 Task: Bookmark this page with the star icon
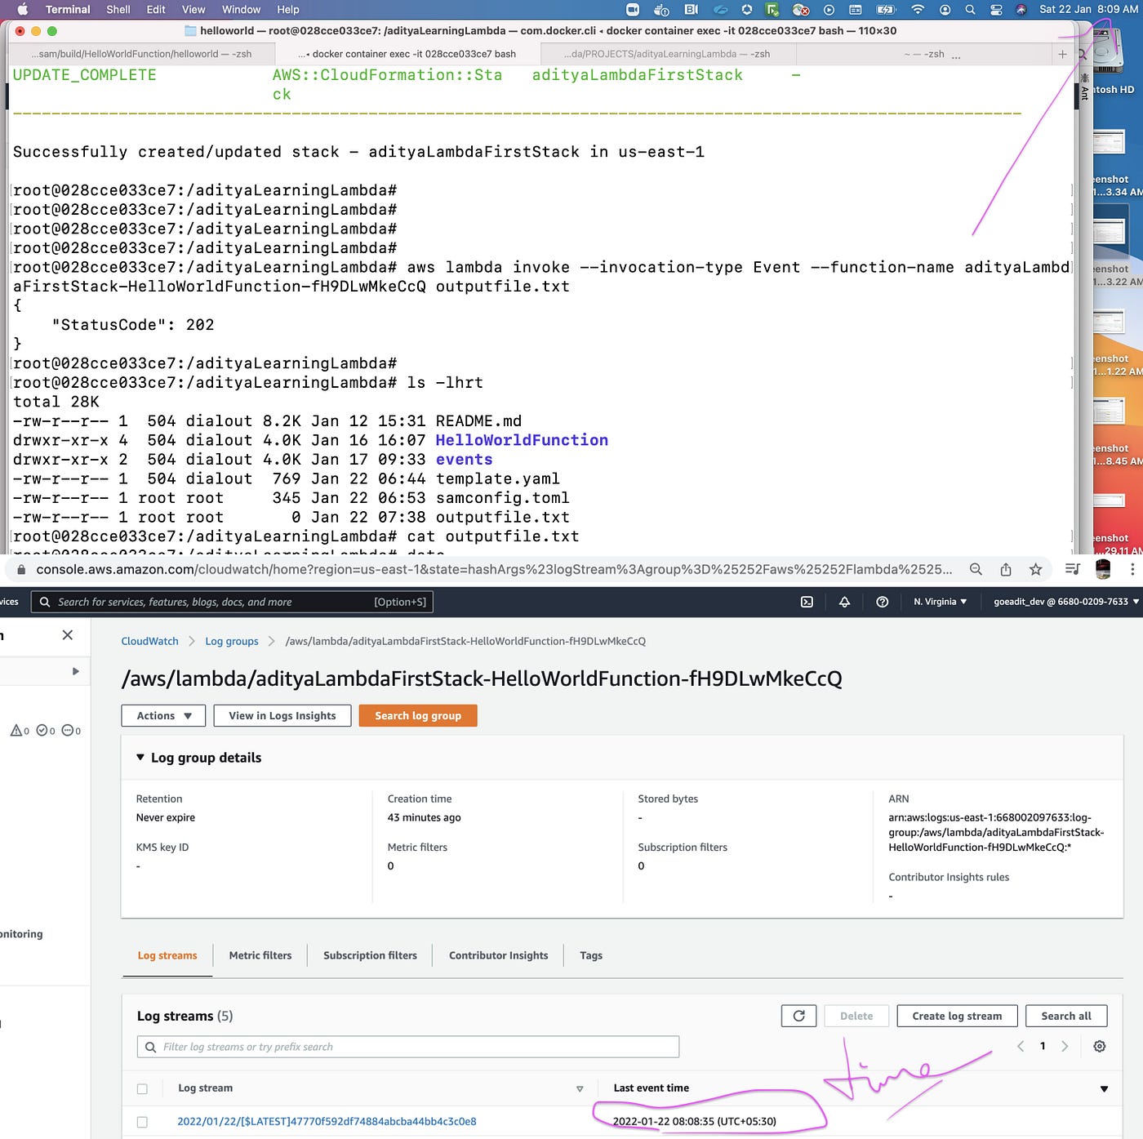coord(1035,569)
